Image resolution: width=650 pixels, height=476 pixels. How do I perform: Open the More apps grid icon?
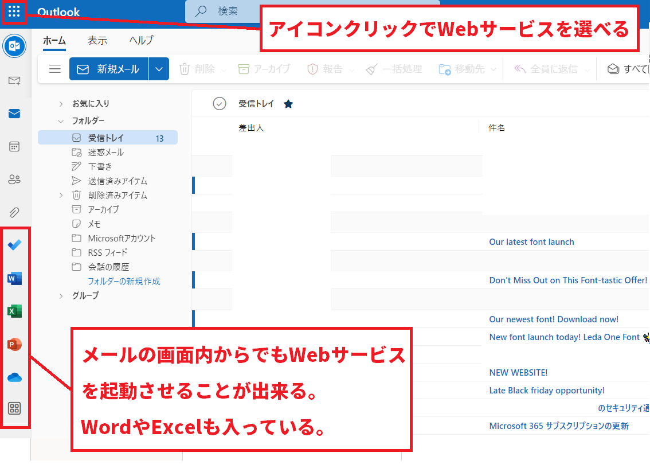coord(14,408)
